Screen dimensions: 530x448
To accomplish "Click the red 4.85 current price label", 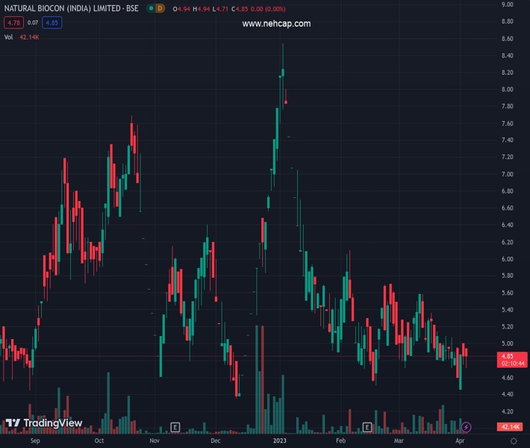I will [x=507, y=356].
